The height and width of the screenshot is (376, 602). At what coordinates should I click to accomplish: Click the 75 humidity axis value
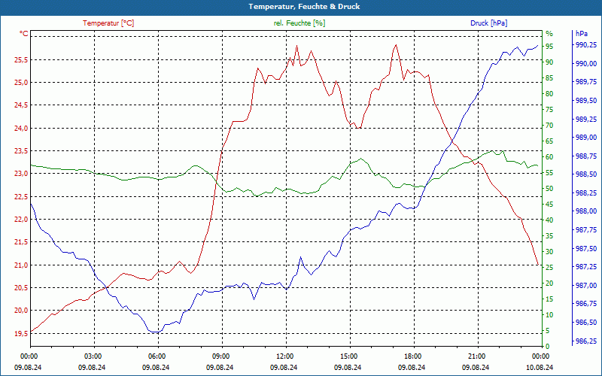tap(549, 110)
